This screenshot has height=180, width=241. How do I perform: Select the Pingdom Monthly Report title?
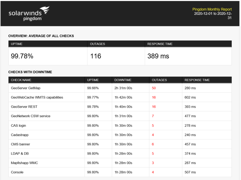point(212,9)
